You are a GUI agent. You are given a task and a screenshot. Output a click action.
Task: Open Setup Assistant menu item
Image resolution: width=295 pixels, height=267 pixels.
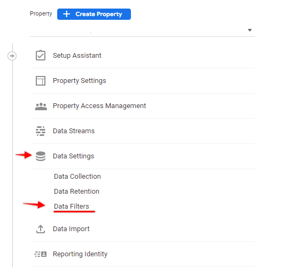(x=143, y=56)
